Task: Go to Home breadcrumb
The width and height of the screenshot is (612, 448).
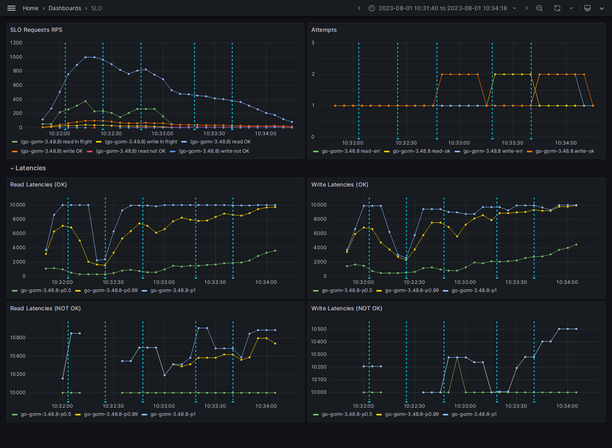Action: point(31,8)
